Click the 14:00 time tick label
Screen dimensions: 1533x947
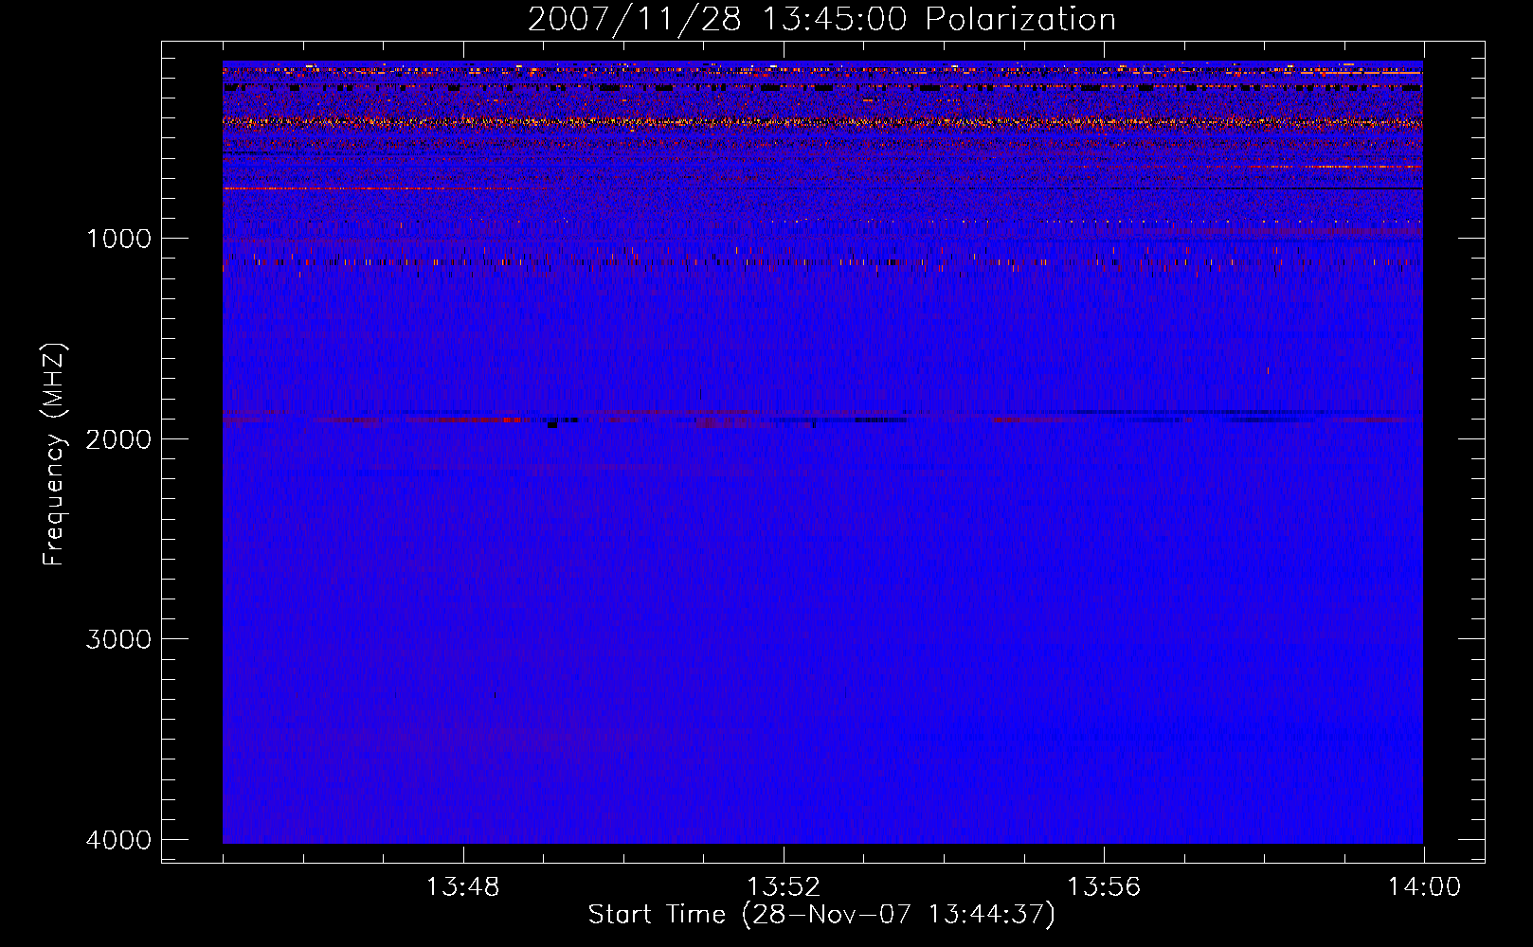pyautogui.click(x=1424, y=887)
